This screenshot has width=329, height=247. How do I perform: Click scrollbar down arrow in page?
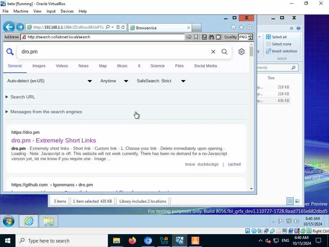point(251,189)
